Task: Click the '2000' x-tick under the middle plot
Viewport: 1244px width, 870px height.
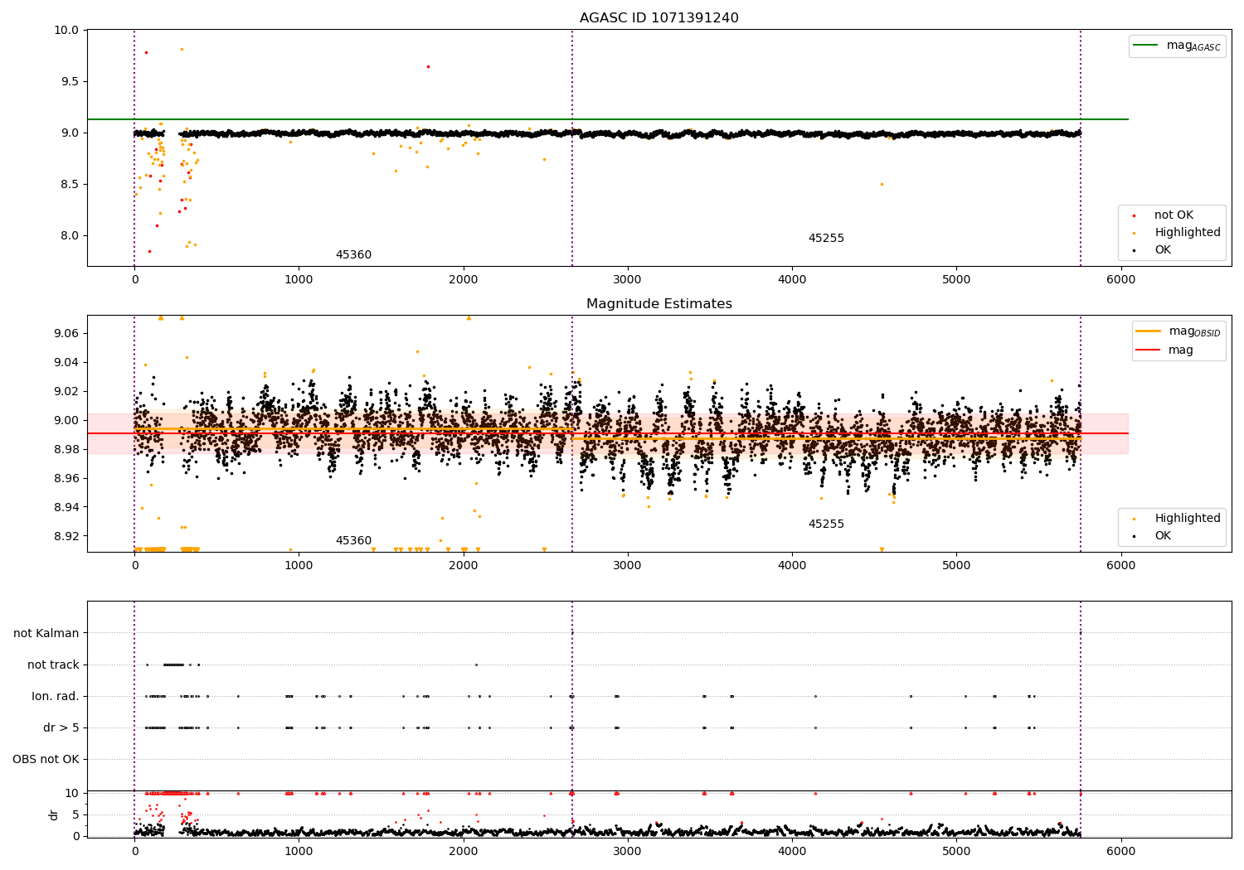Action: (x=464, y=565)
